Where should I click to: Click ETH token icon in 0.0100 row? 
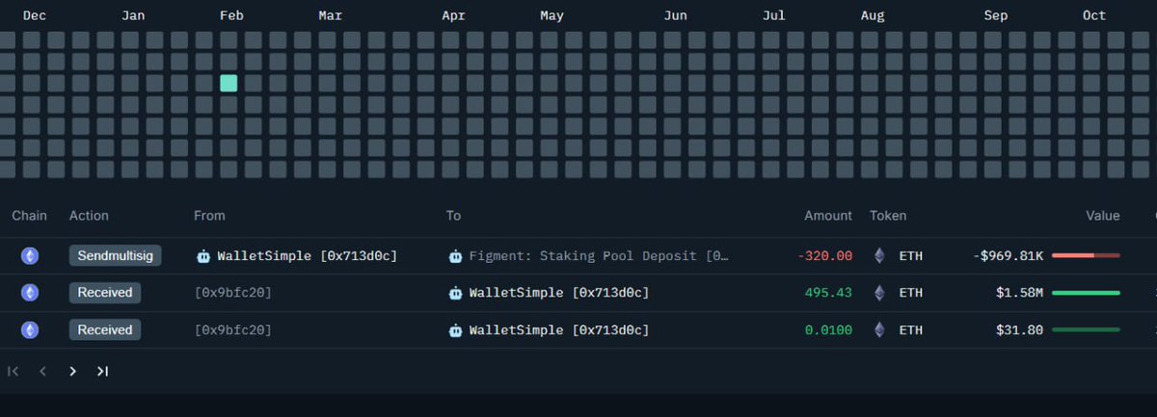click(878, 329)
